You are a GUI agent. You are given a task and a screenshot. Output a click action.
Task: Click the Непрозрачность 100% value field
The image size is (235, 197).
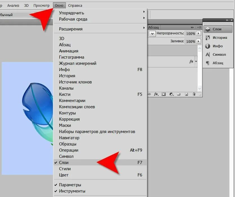coord(191,34)
